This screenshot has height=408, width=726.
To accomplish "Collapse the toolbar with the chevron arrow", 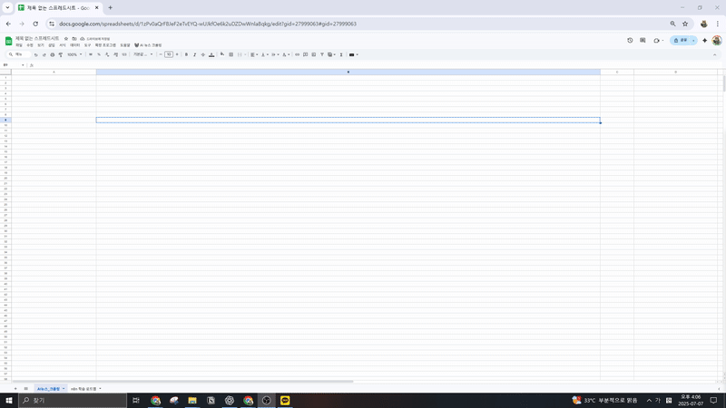I will 714,54.
